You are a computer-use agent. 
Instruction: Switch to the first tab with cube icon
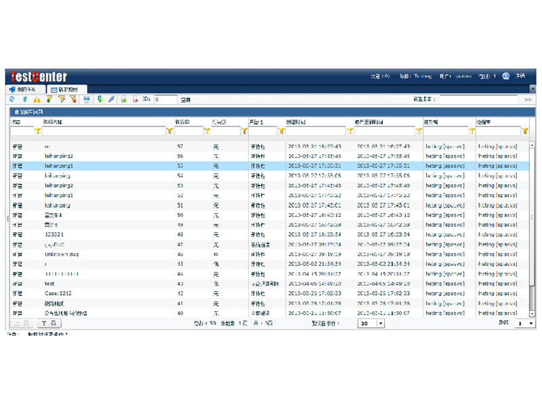(x=26, y=89)
